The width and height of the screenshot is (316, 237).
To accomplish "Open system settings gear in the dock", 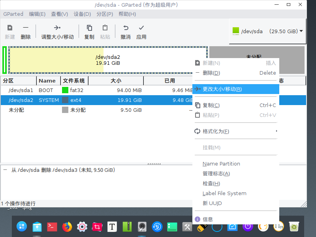I will [x=82, y=227].
